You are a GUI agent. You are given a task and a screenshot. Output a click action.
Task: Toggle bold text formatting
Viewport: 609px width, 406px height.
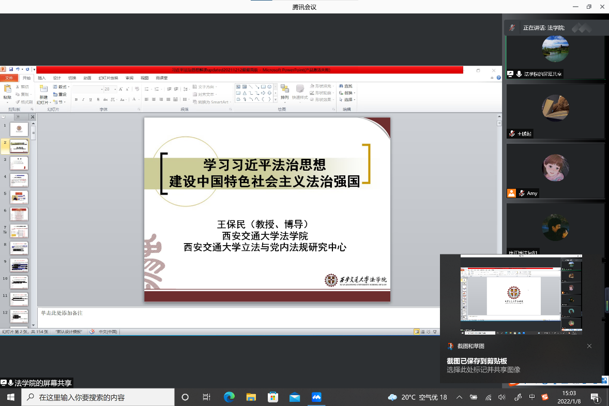75,99
